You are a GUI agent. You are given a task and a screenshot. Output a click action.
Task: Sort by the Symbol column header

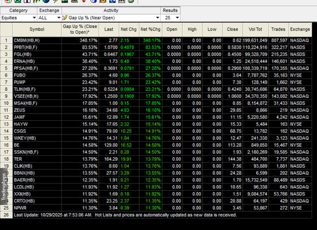(37, 30)
